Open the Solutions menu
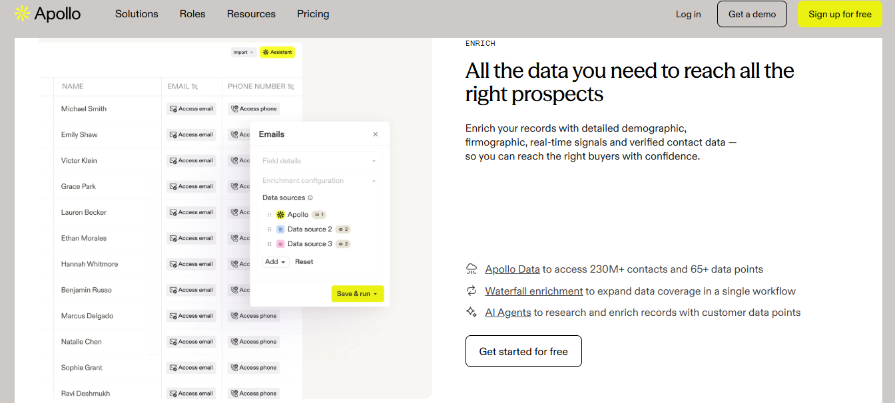Viewport: 895px width, 403px height. [x=137, y=14]
